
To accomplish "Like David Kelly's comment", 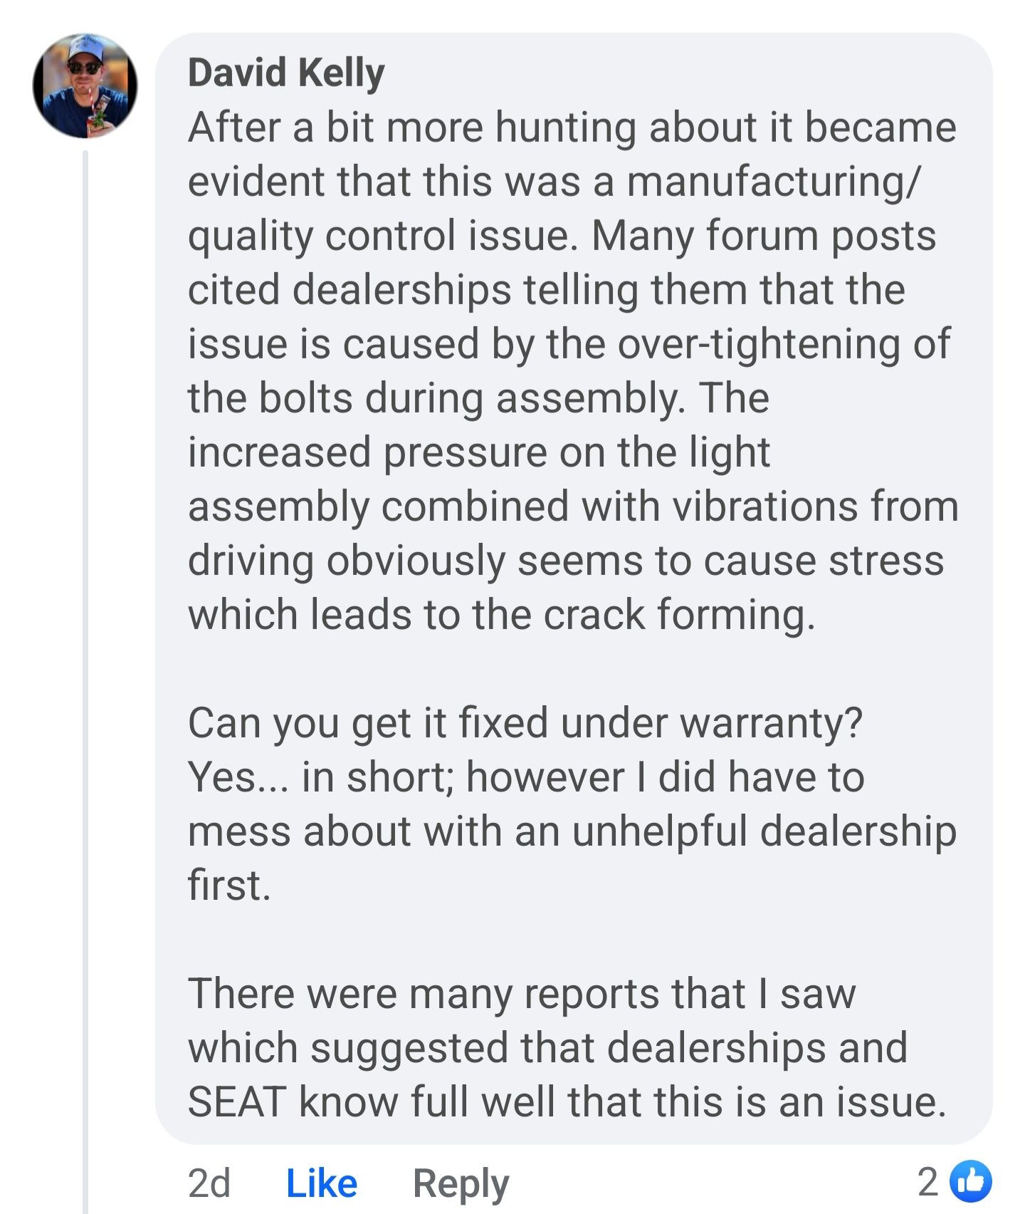I will point(321,1183).
